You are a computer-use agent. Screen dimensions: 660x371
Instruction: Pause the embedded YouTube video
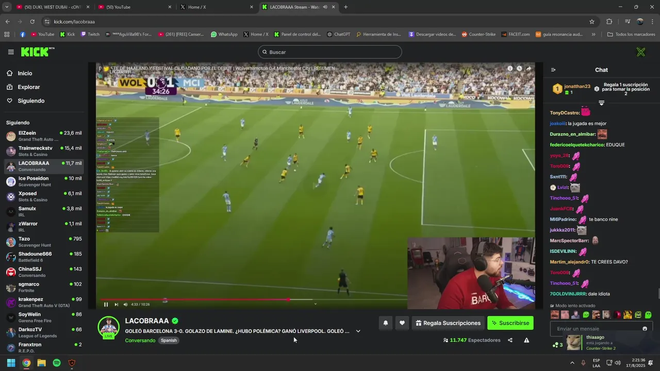(x=106, y=305)
